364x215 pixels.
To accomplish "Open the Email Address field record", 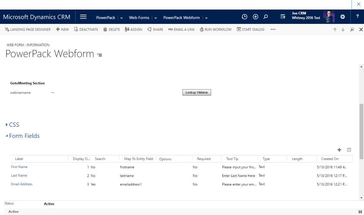I will (22, 184).
